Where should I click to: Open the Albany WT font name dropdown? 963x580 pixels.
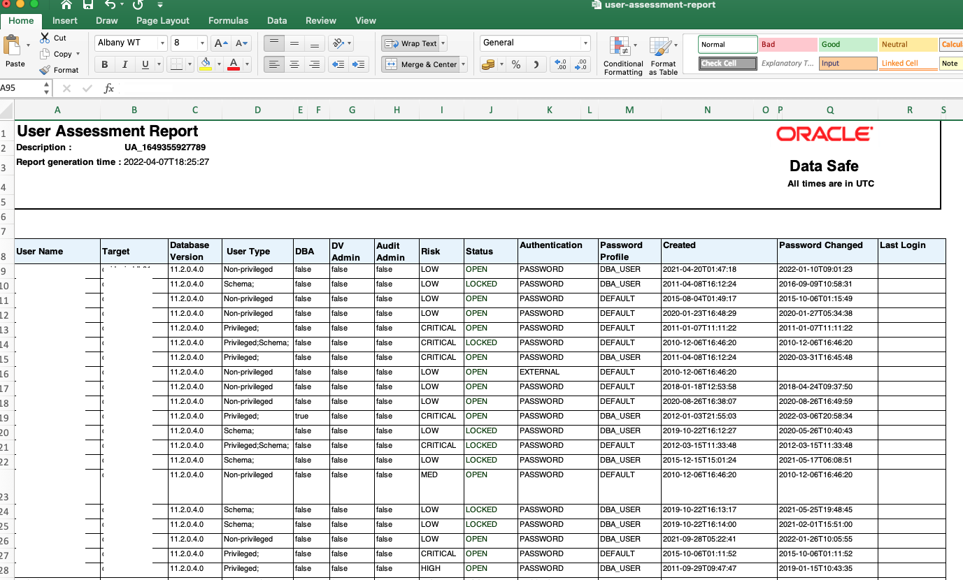click(162, 43)
